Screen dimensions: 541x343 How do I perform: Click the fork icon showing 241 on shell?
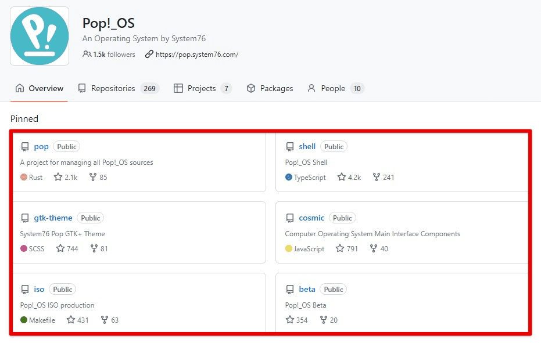pyautogui.click(x=377, y=177)
